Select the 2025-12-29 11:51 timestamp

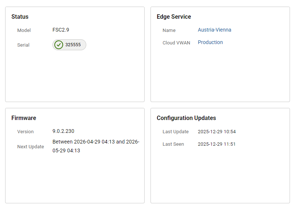pyautogui.click(x=217, y=144)
